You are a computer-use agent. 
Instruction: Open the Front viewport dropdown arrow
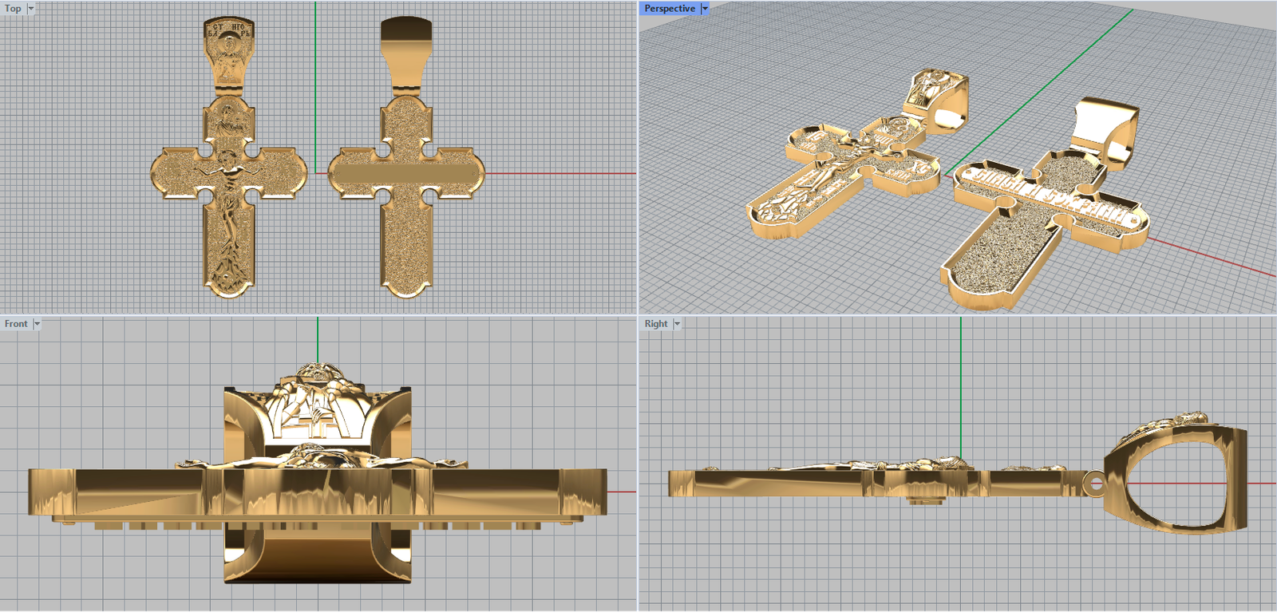click(37, 324)
